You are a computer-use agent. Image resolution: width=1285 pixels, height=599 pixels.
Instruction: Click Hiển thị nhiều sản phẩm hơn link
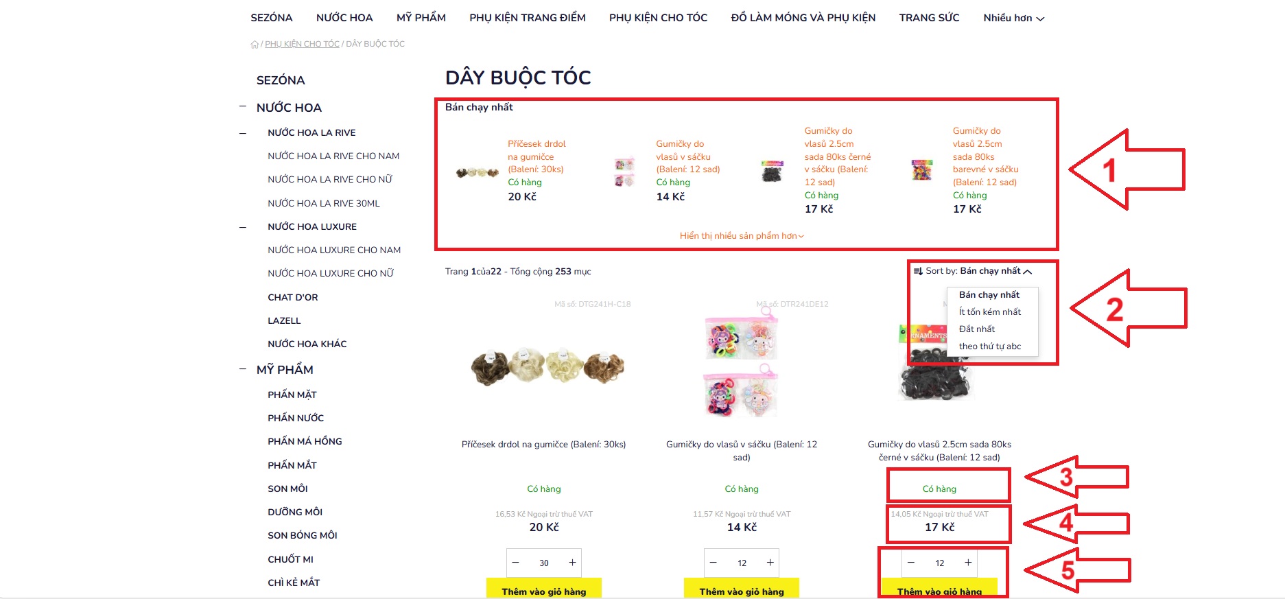tap(742, 235)
